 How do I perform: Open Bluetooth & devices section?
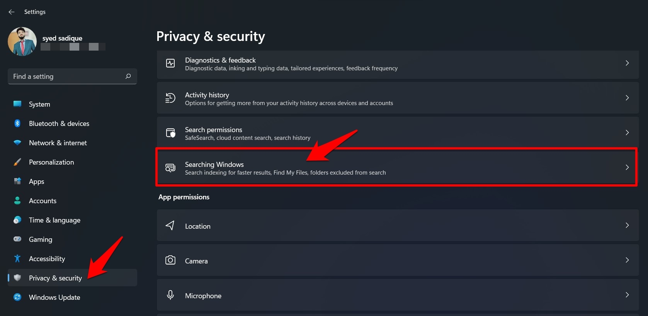click(59, 124)
